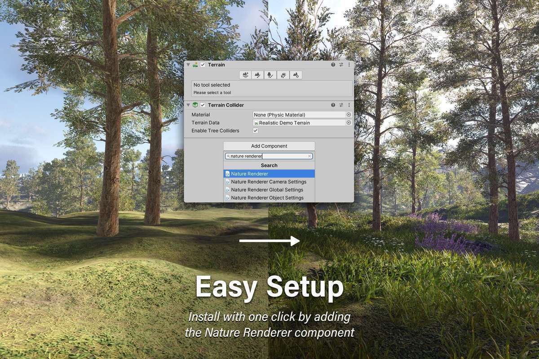Select the Create Neighbor Terrains tool
The image size is (539, 359).
pyautogui.click(x=245, y=75)
